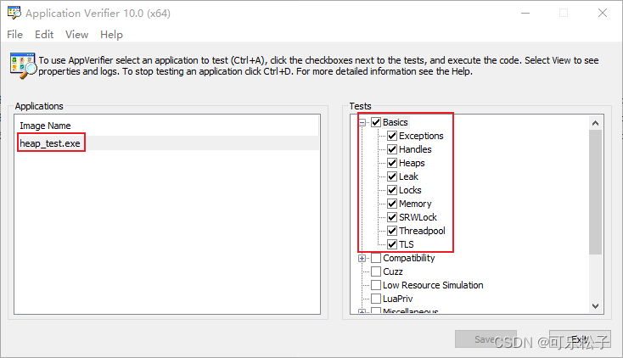Click the Tests list scrollbar thumb
This screenshot has height=358, width=623.
pyautogui.click(x=595, y=192)
